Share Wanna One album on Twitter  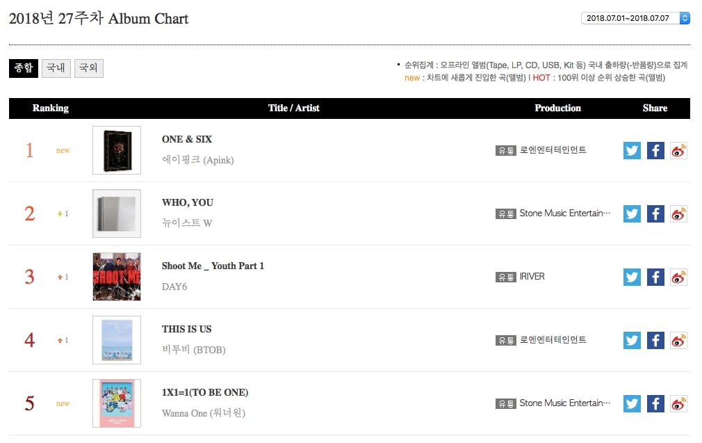632,403
